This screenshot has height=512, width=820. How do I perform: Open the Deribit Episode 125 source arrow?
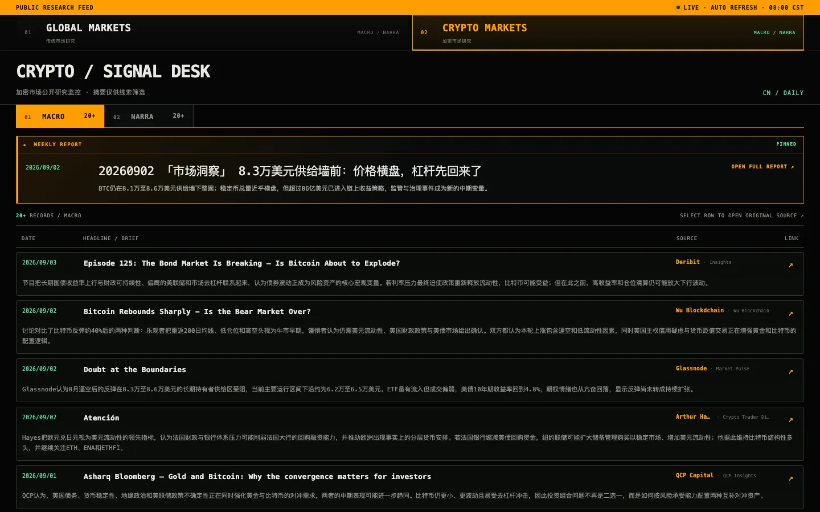(x=790, y=265)
